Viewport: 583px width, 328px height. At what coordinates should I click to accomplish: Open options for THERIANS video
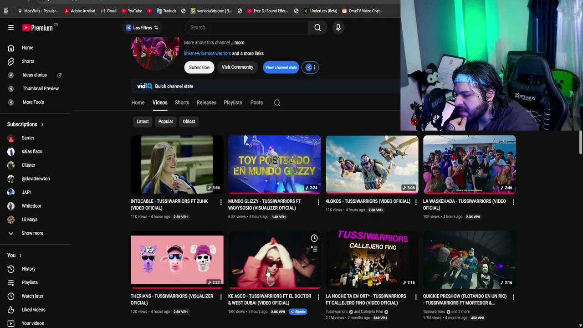(221, 297)
